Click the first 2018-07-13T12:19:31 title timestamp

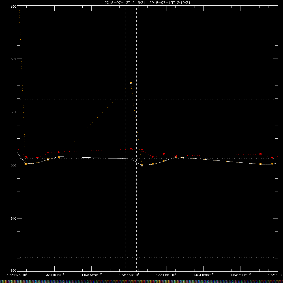click(125, 3)
